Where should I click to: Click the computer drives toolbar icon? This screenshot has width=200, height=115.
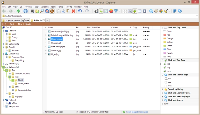pos(32,11)
